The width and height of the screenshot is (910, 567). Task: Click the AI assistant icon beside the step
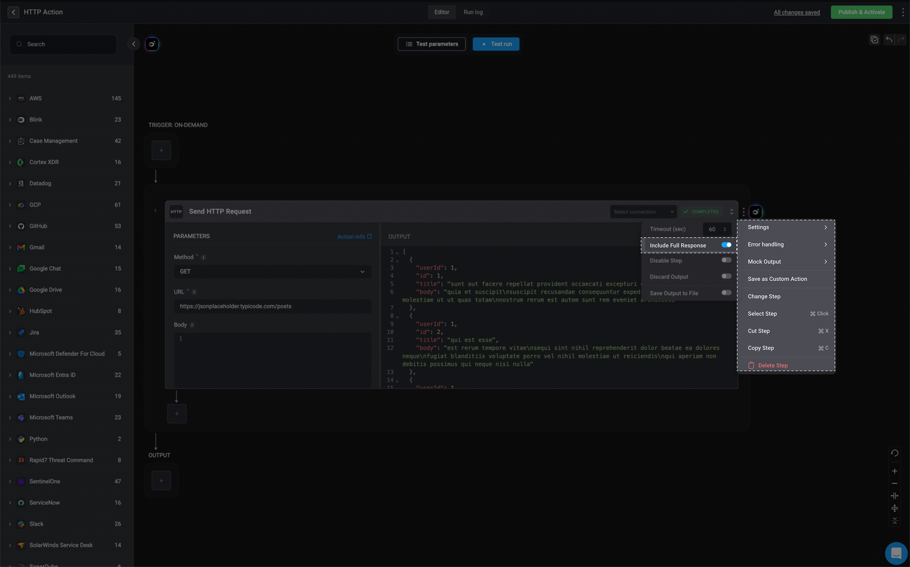click(756, 212)
